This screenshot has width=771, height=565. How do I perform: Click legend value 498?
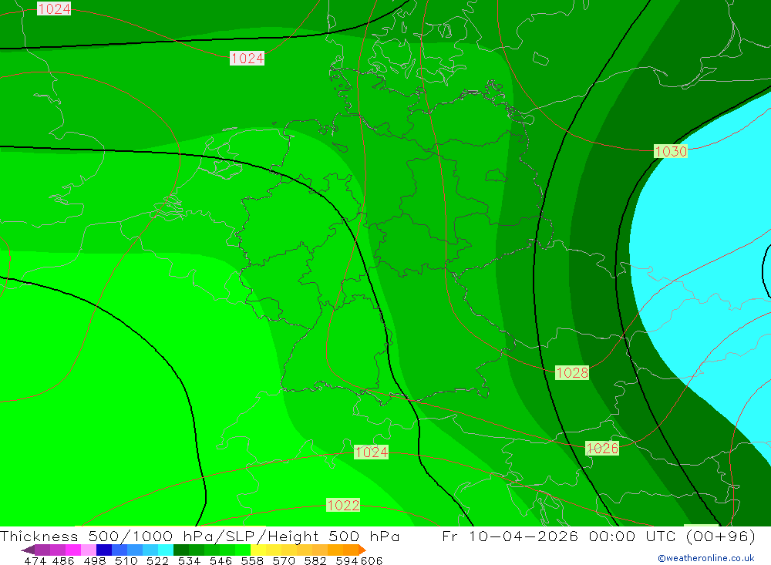point(95,561)
